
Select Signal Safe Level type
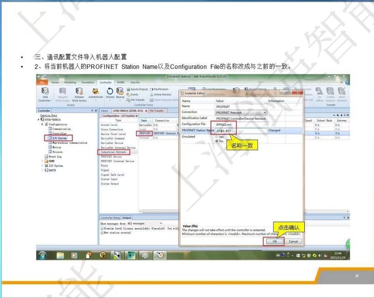[x=112, y=174]
